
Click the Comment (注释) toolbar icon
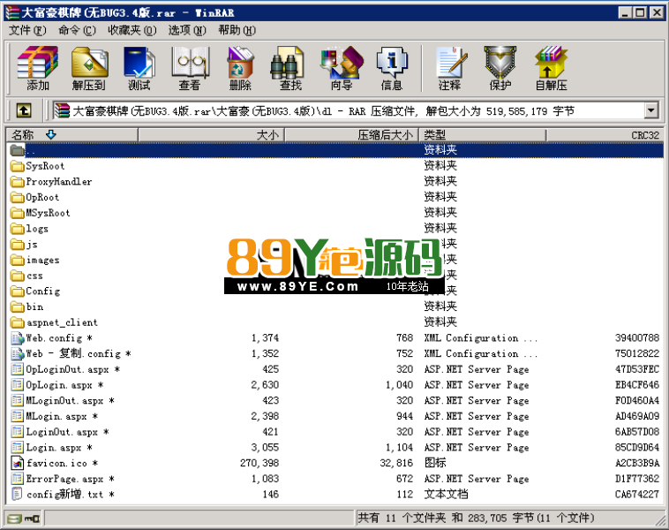point(450,68)
